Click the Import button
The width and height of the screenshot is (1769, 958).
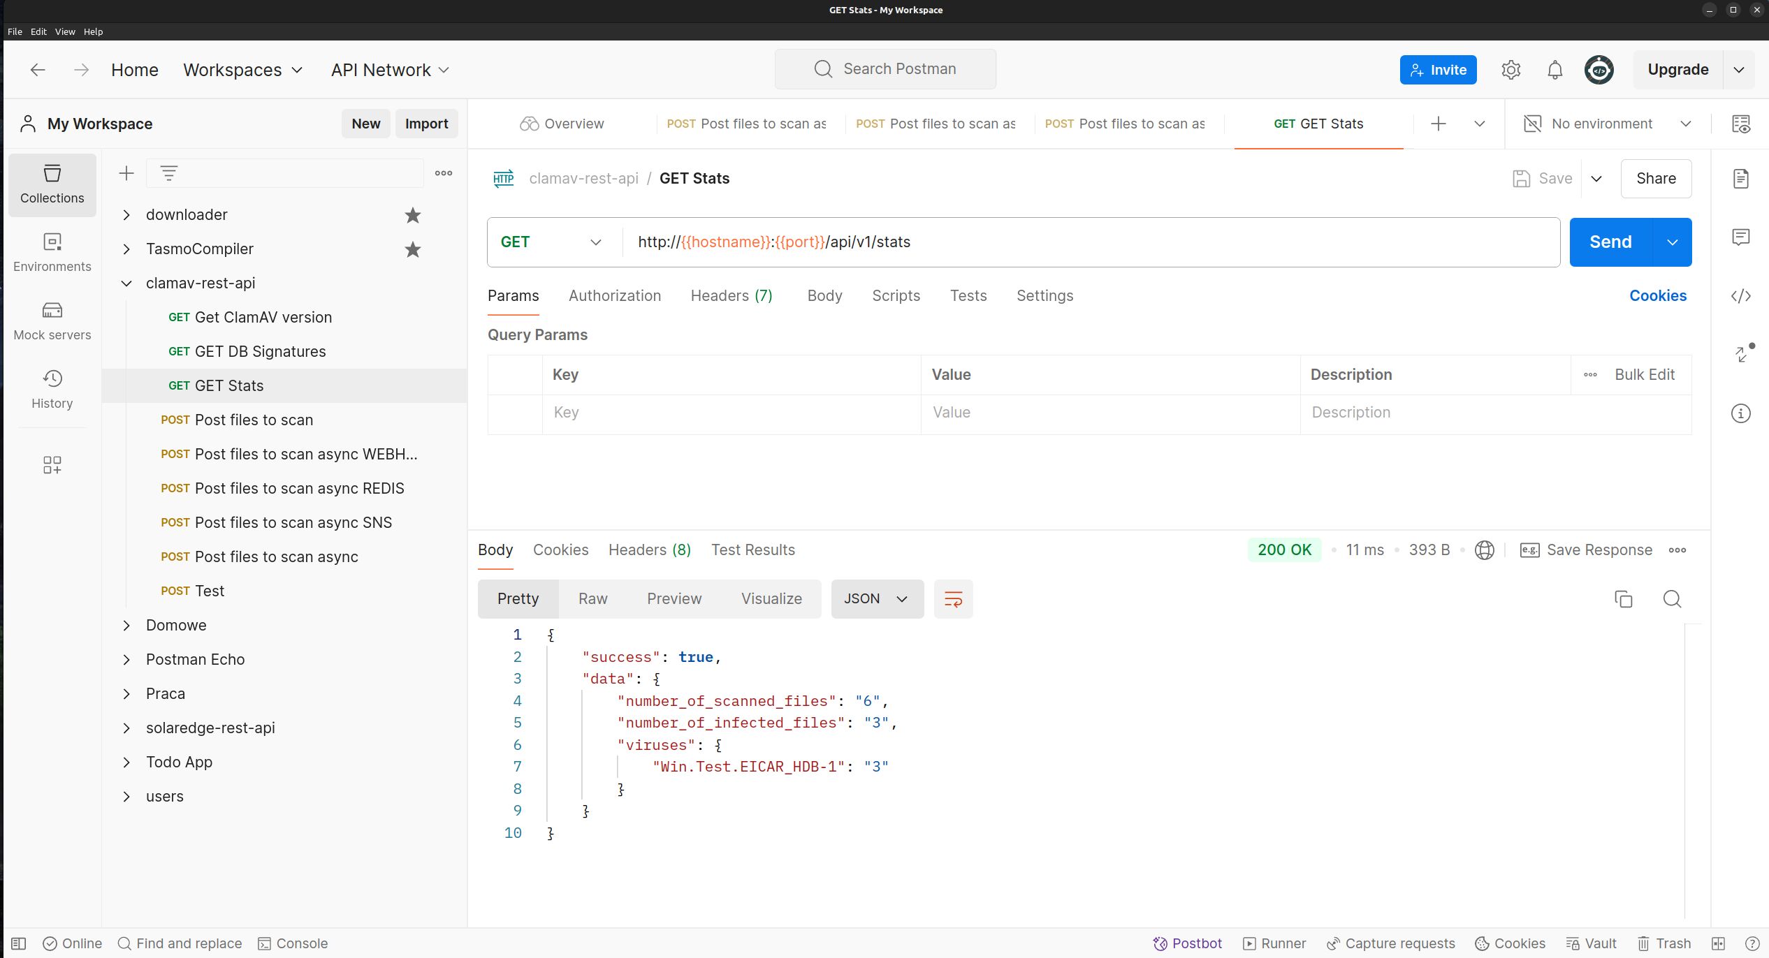tap(426, 124)
